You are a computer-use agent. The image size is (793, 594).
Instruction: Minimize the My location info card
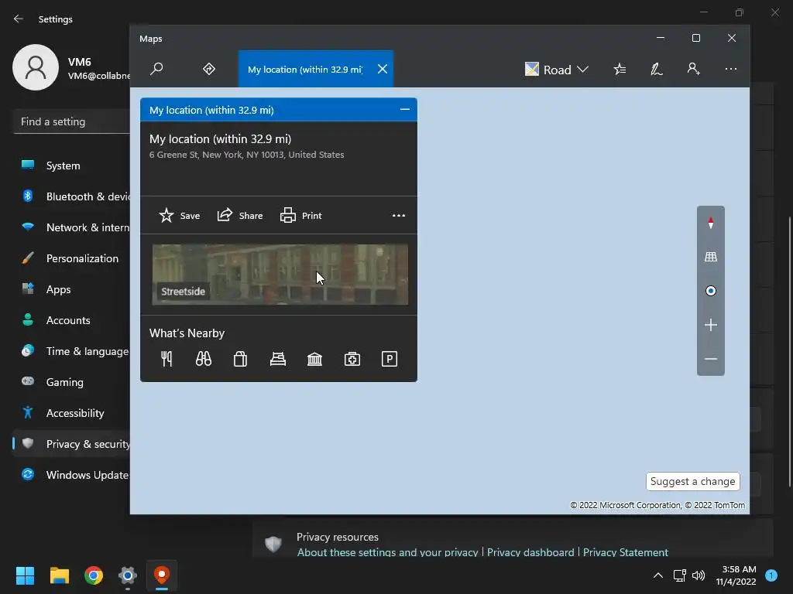click(x=404, y=110)
